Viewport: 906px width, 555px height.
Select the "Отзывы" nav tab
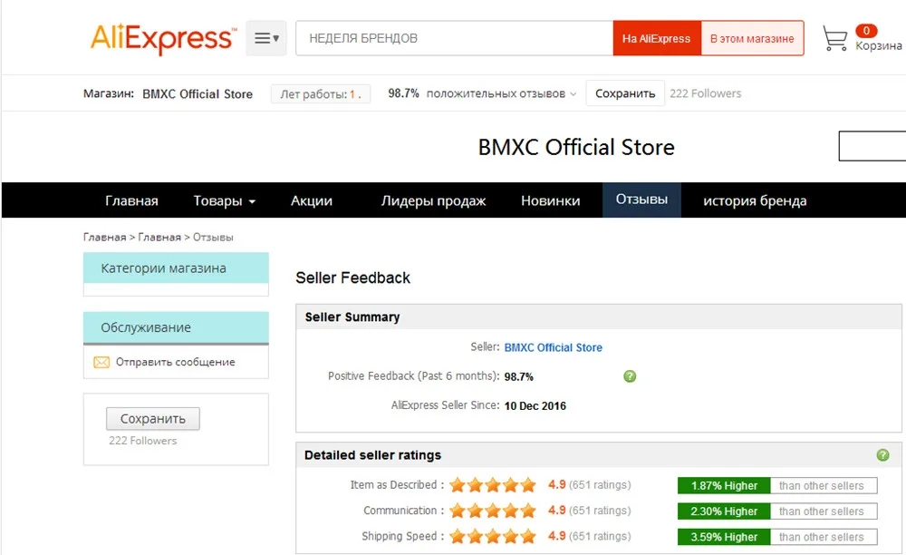(x=641, y=200)
